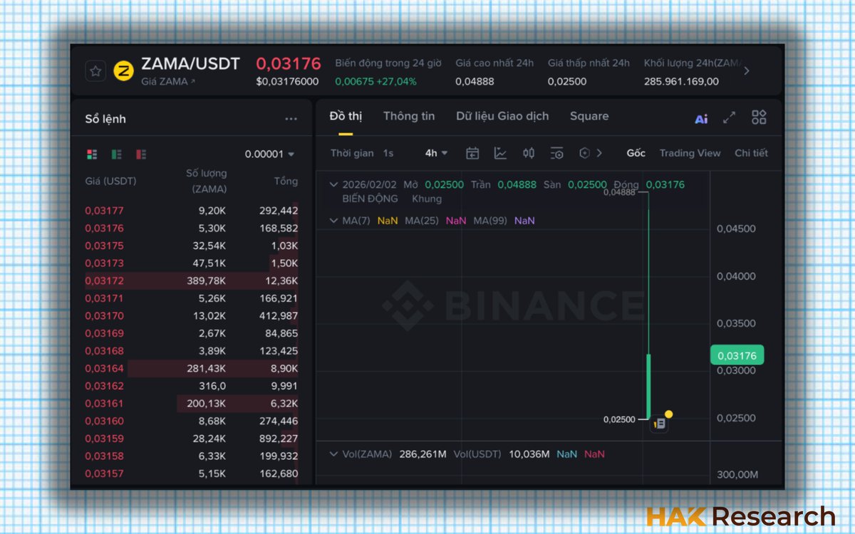Switch chart to Trading View

[690, 153]
